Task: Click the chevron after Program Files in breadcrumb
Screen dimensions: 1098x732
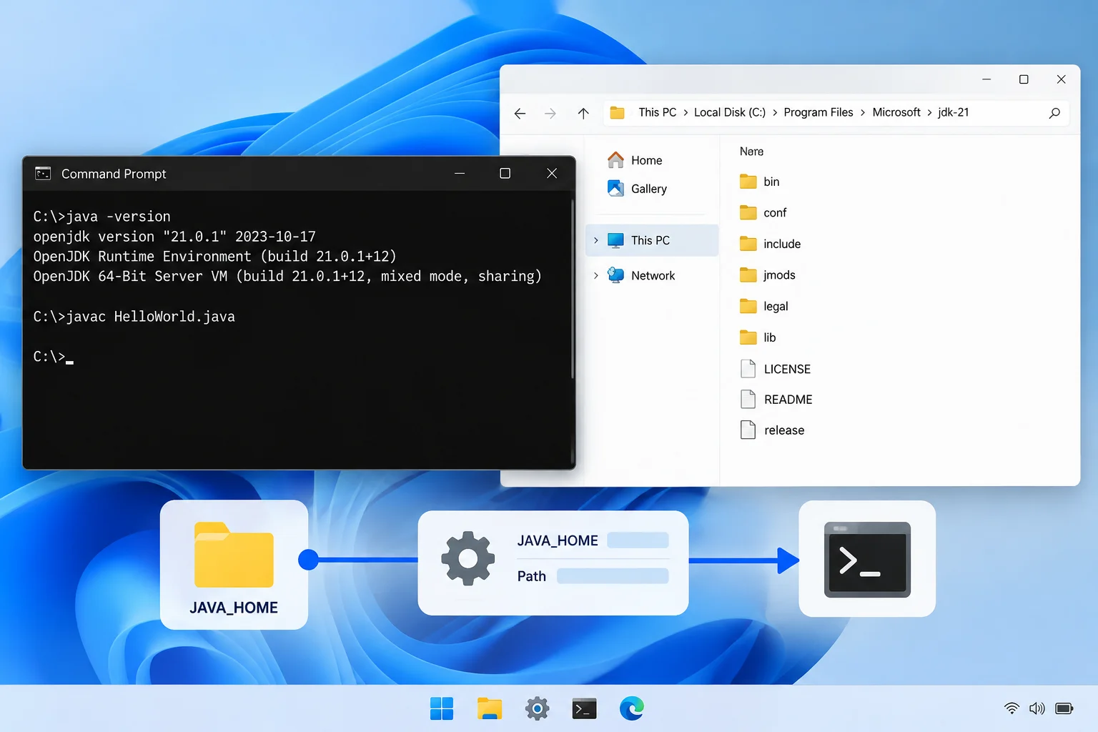Action: point(863,113)
